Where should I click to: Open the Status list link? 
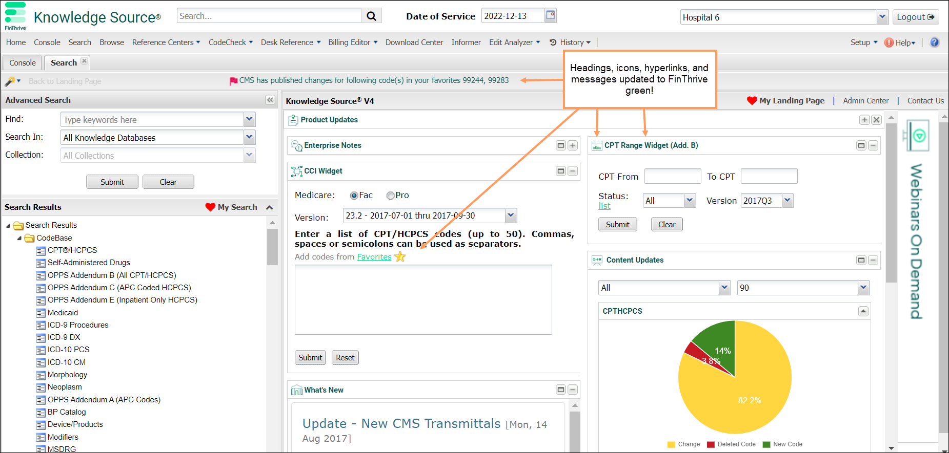604,206
